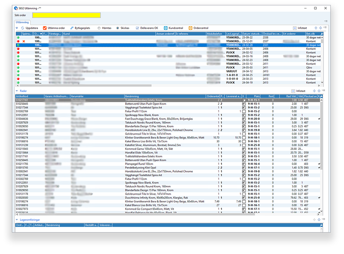Click the yellow Sök order field
The width and height of the screenshot is (344, 254).
(67, 15)
